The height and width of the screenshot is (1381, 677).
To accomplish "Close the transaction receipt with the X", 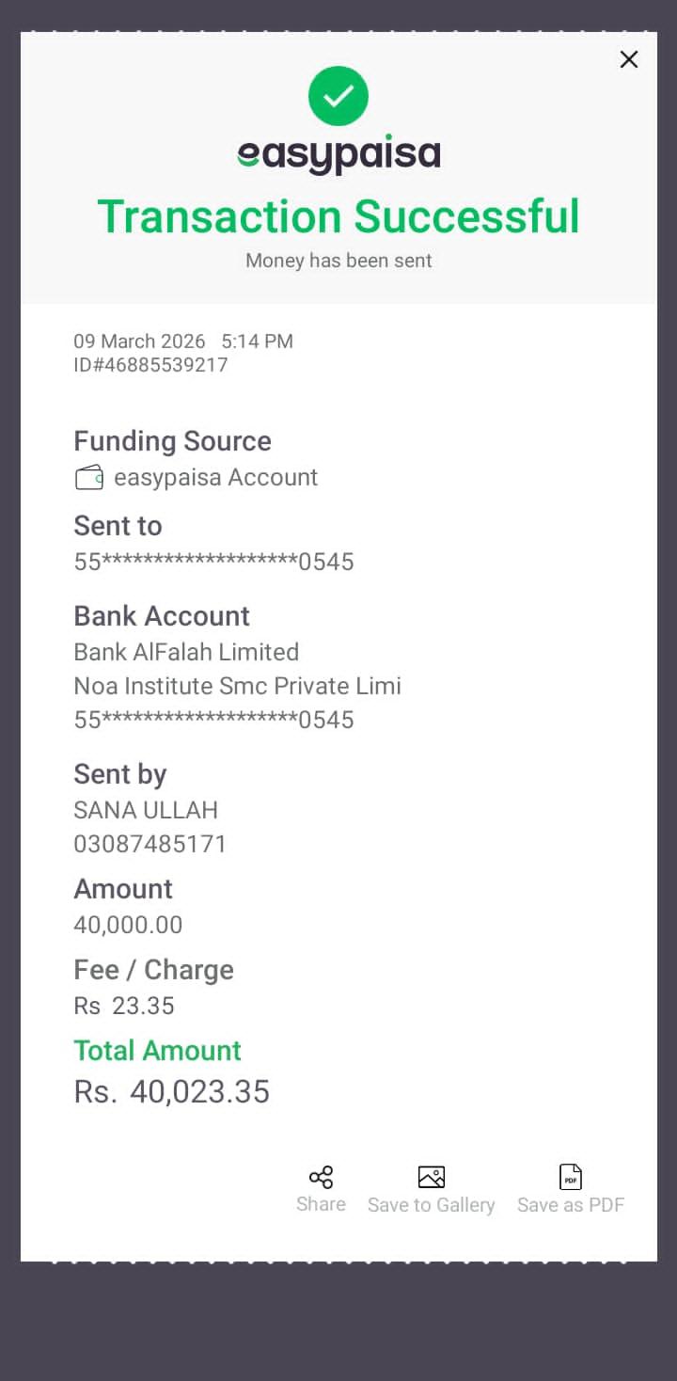I will (x=629, y=59).
